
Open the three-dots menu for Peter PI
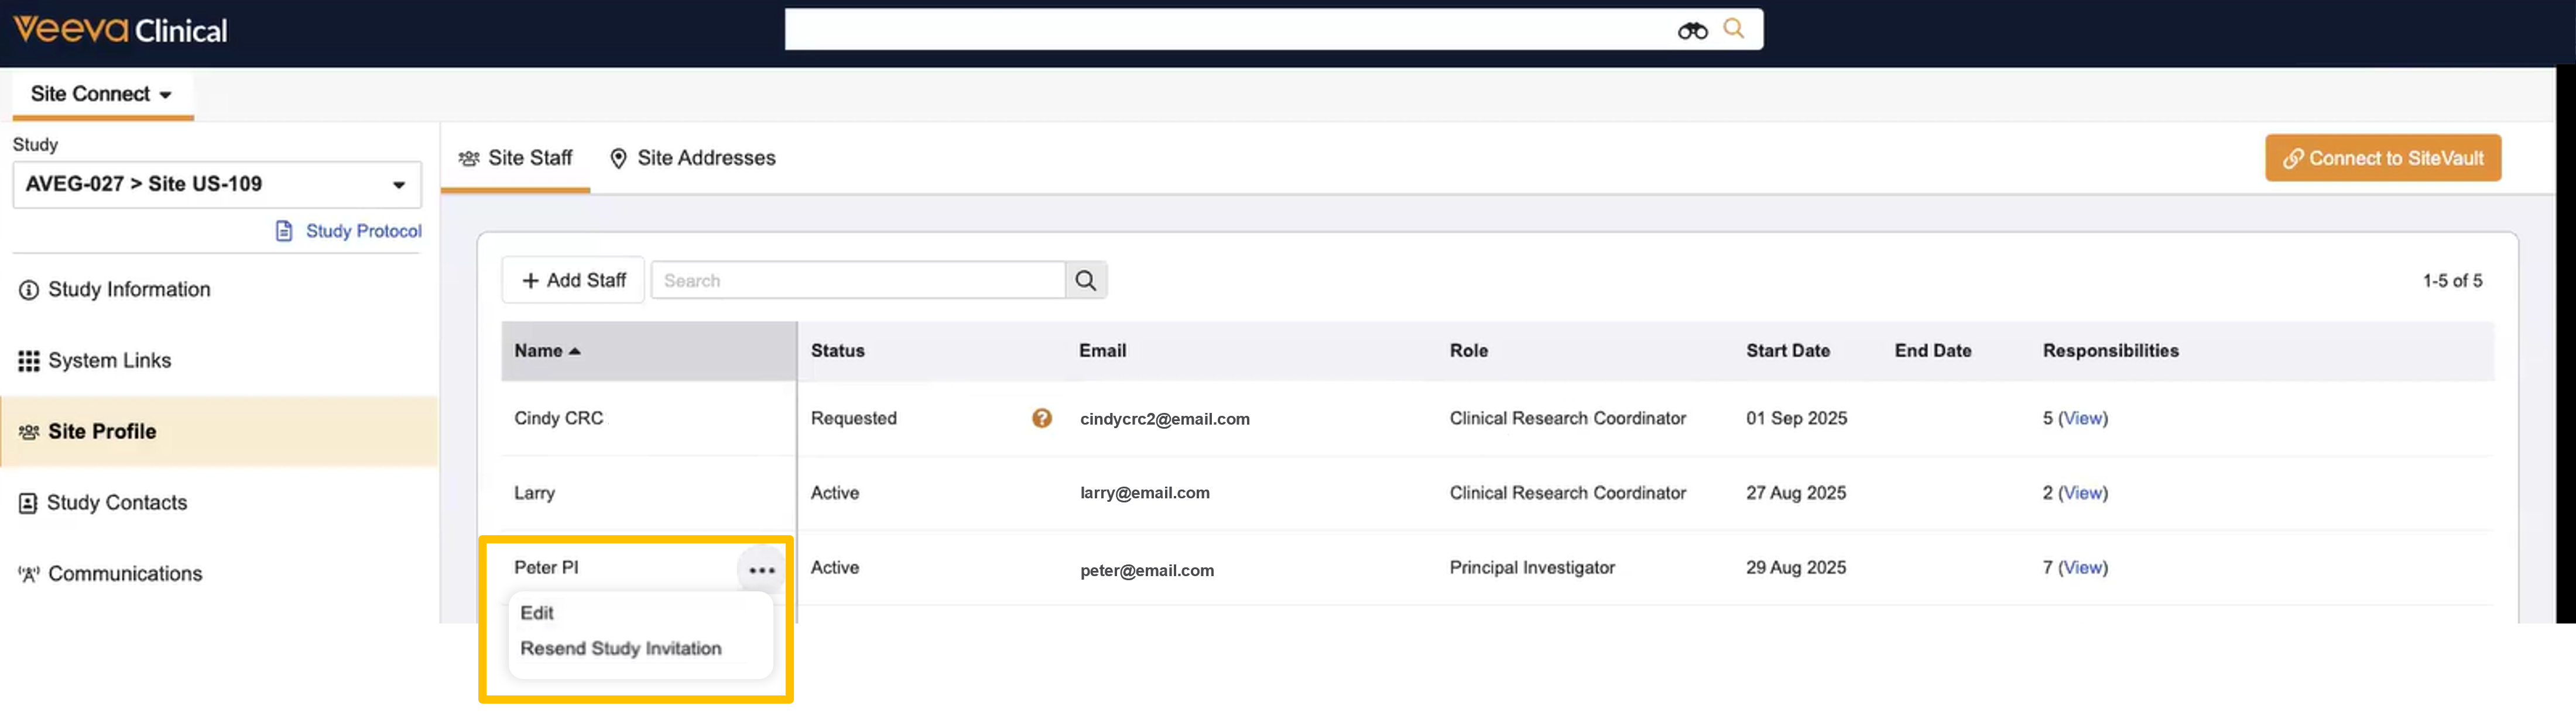[x=761, y=570]
